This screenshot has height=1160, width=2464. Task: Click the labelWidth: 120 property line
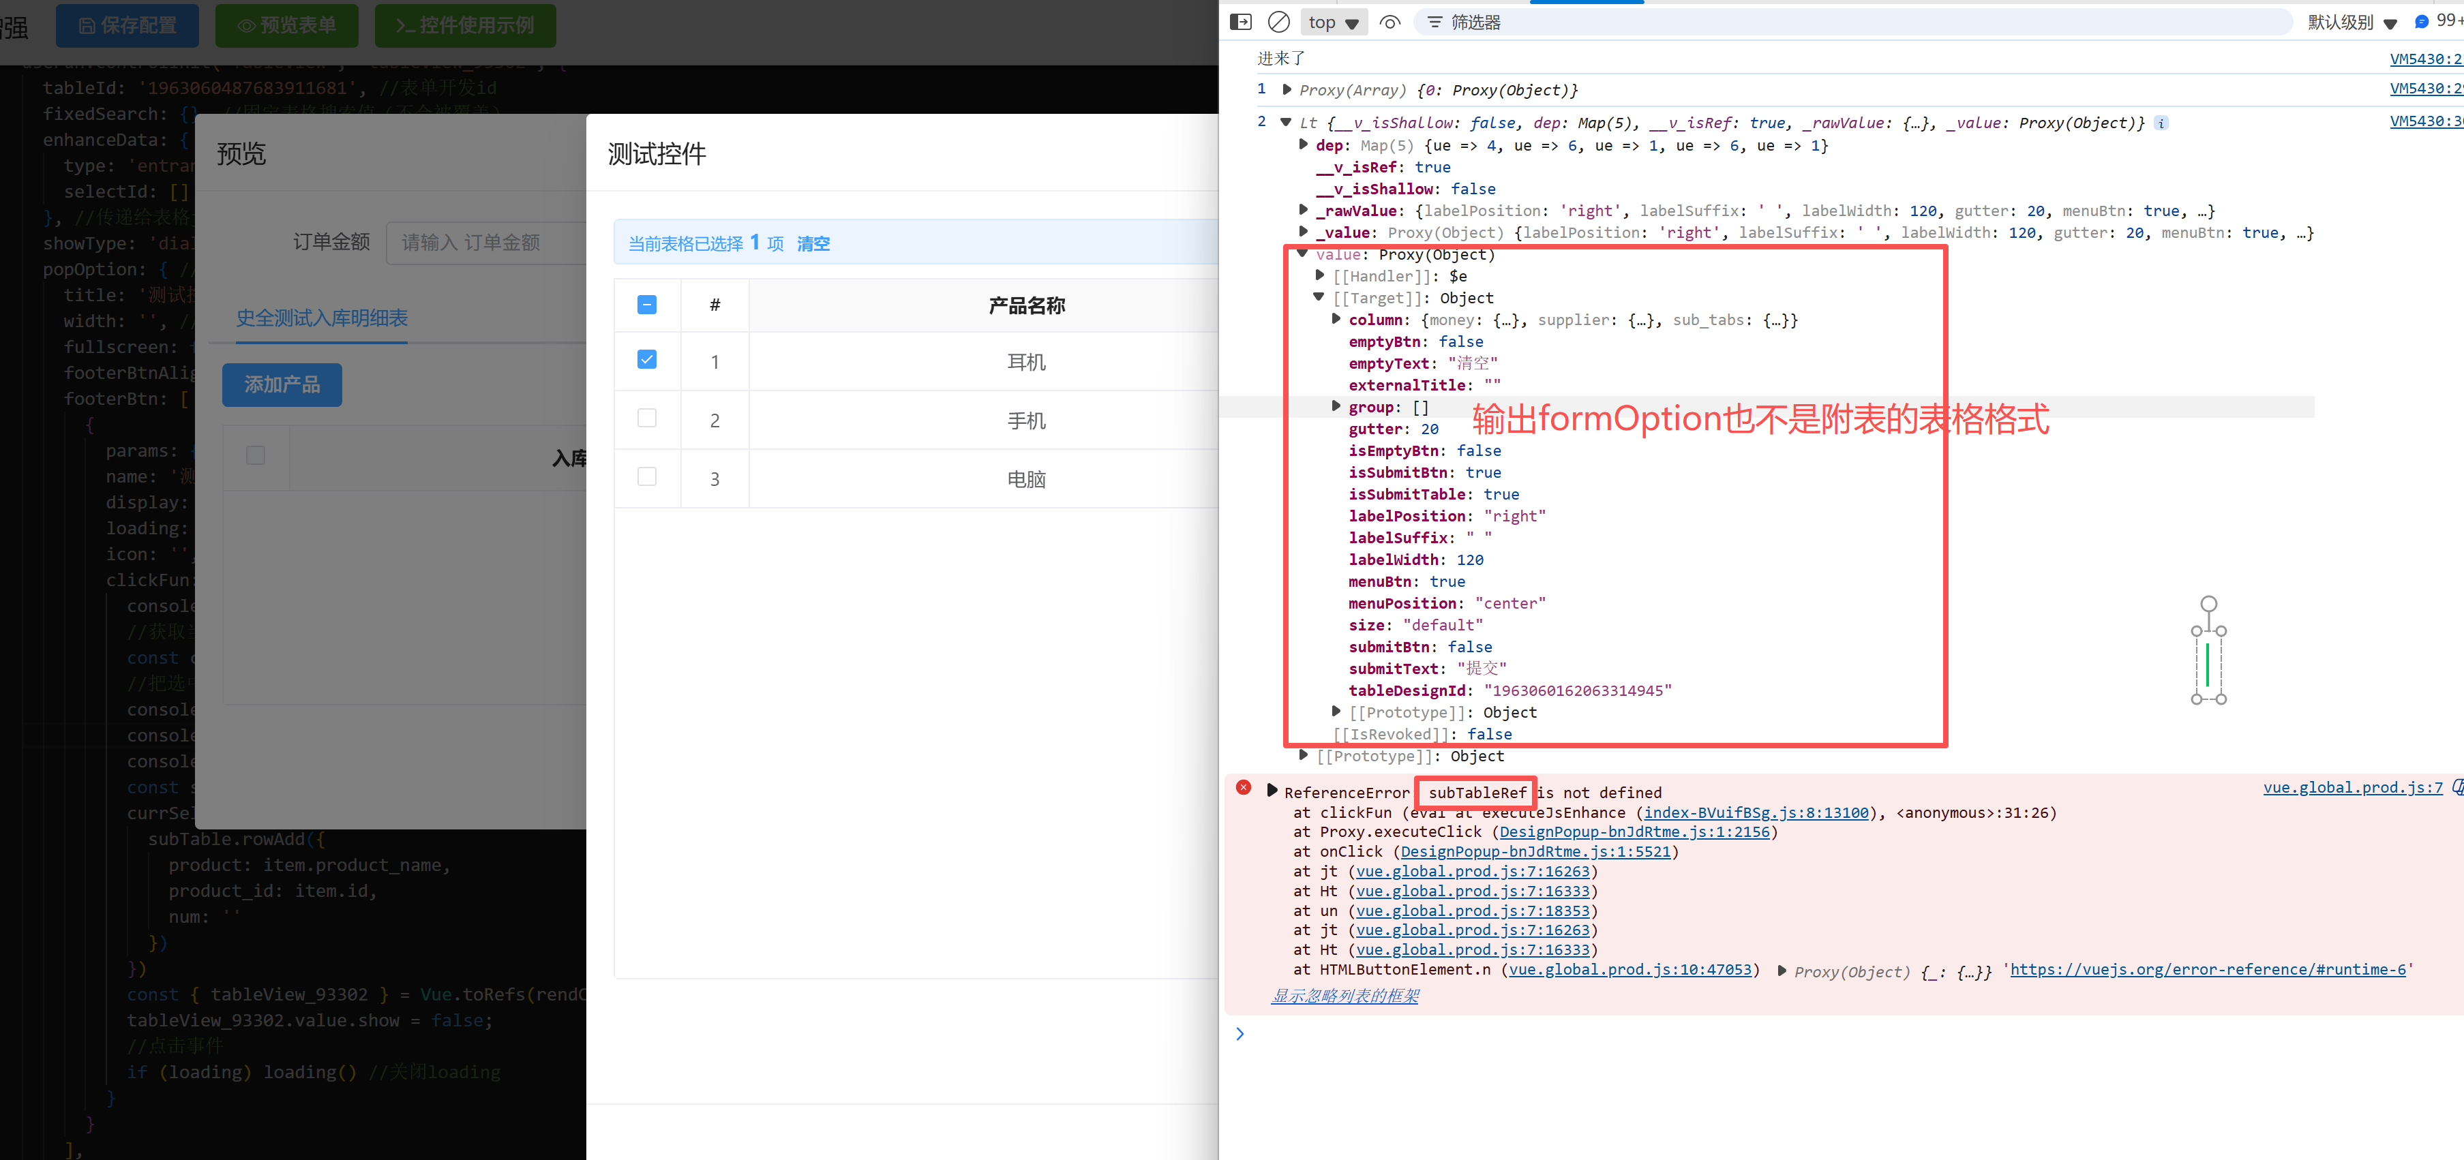[1415, 560]
